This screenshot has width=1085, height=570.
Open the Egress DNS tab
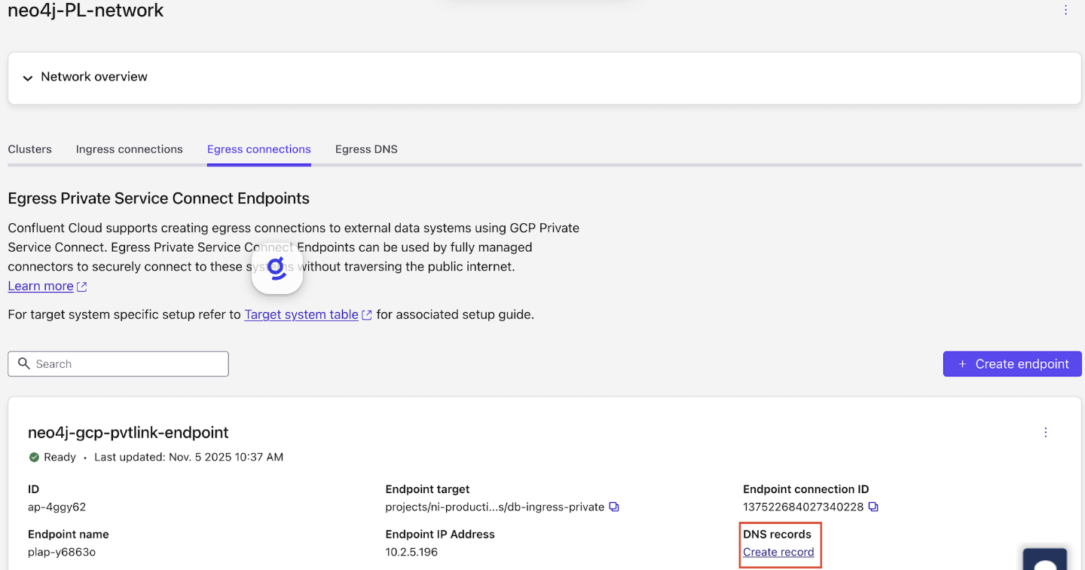tap(366, 149)
